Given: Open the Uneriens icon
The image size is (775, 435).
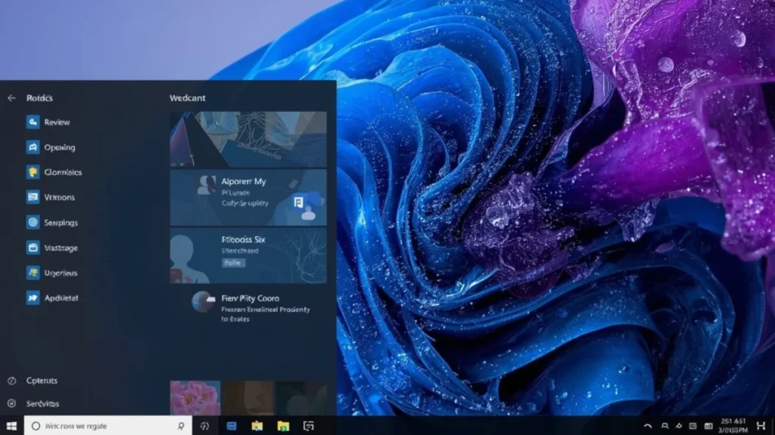Looking at the screenshot, I should coord(33,273).
